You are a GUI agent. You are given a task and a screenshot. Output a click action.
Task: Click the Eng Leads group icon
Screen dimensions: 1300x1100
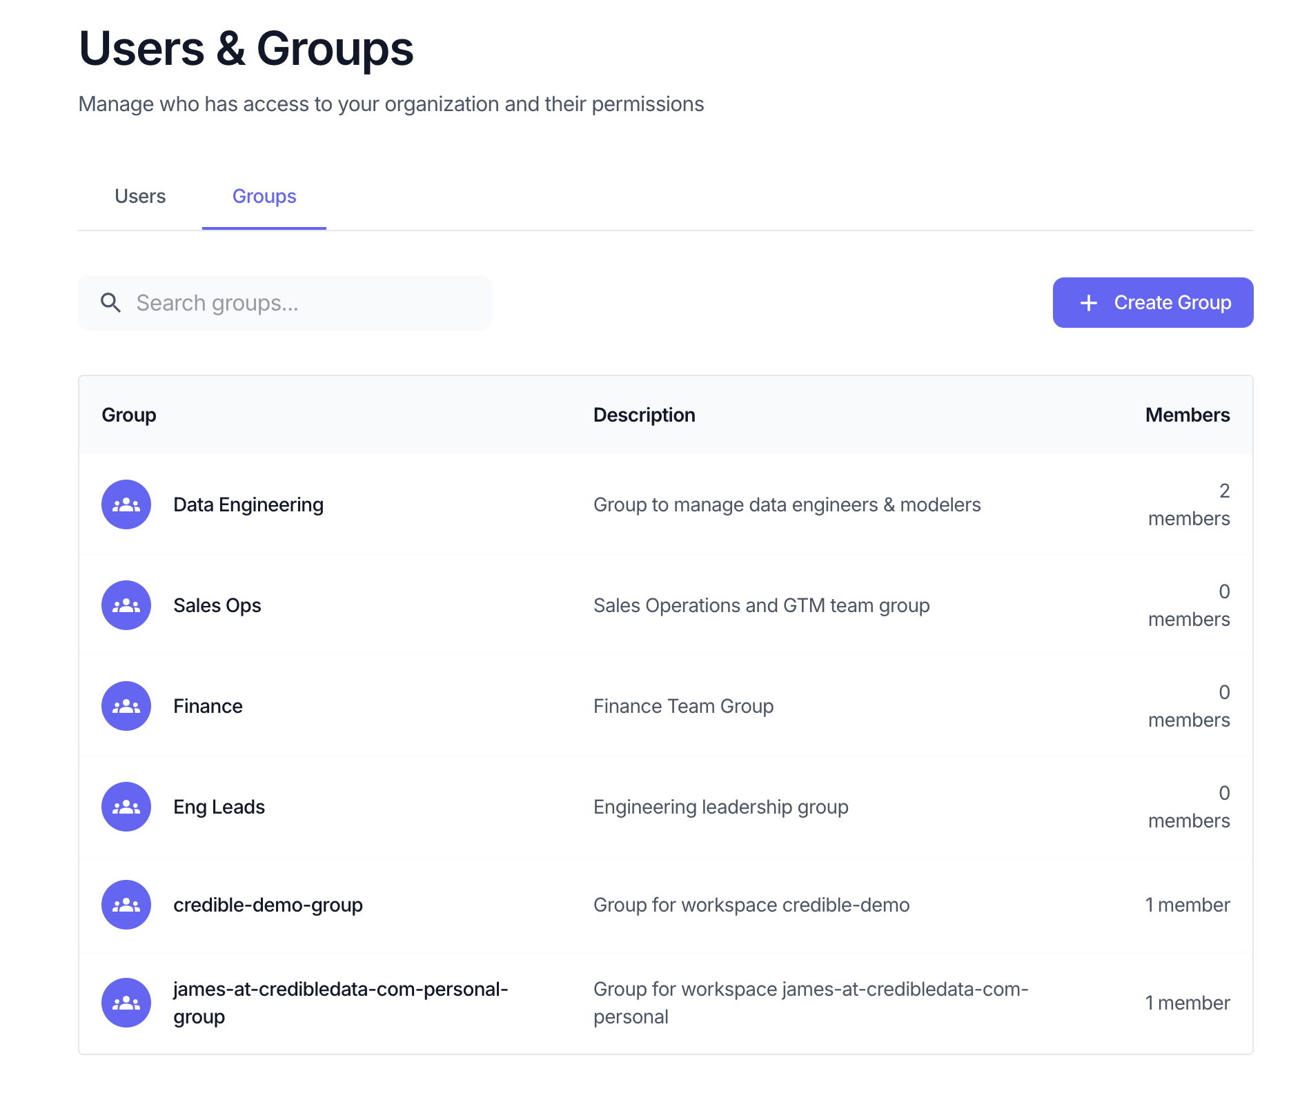tap(126, 807)
